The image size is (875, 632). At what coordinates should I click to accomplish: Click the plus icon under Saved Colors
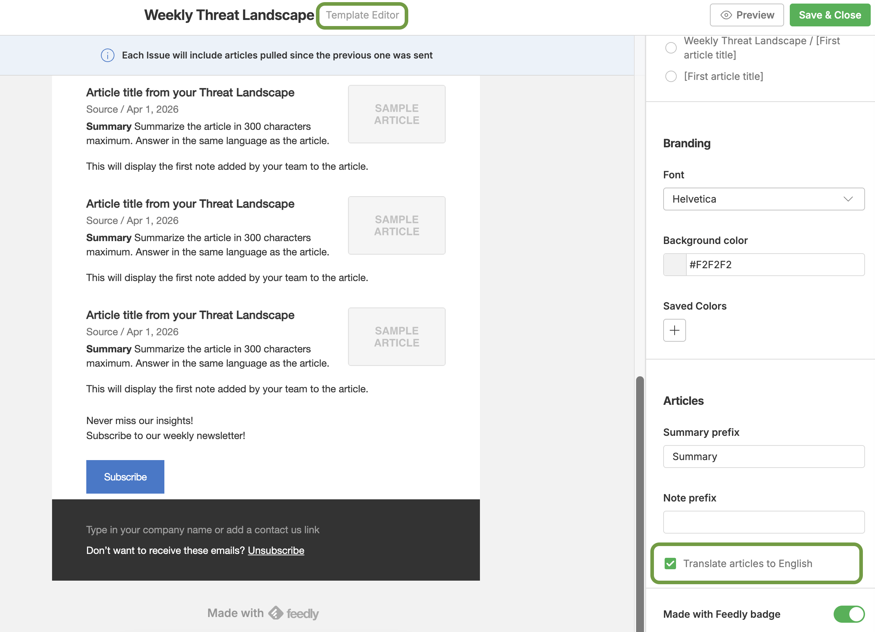tap(674, 330)
